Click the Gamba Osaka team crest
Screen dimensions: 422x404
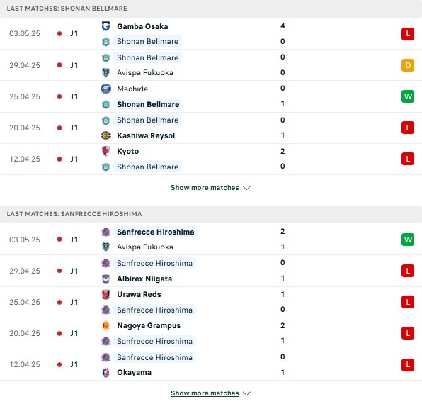tap(105, 26)
